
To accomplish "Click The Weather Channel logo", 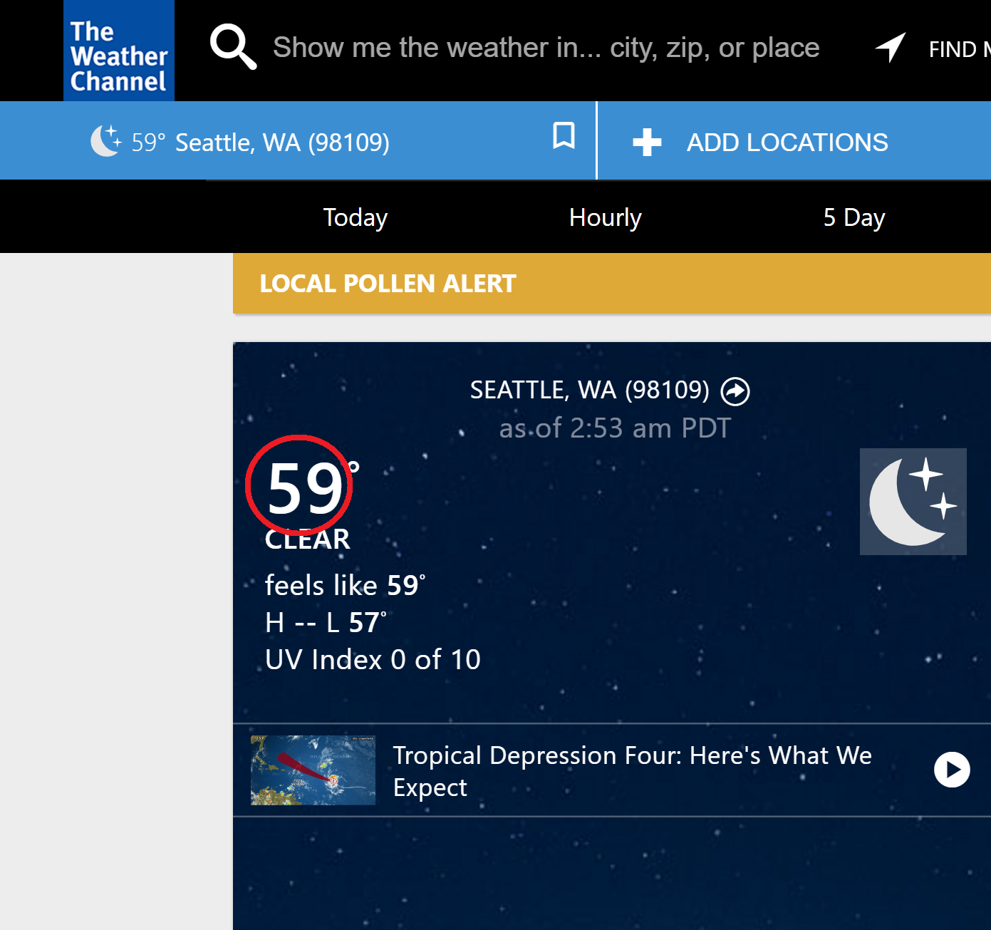I will [x=119, y=51].
